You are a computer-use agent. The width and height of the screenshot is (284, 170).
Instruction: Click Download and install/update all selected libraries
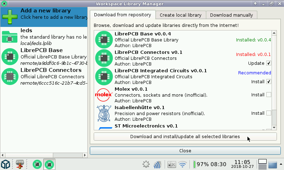(x=185, y=137)
